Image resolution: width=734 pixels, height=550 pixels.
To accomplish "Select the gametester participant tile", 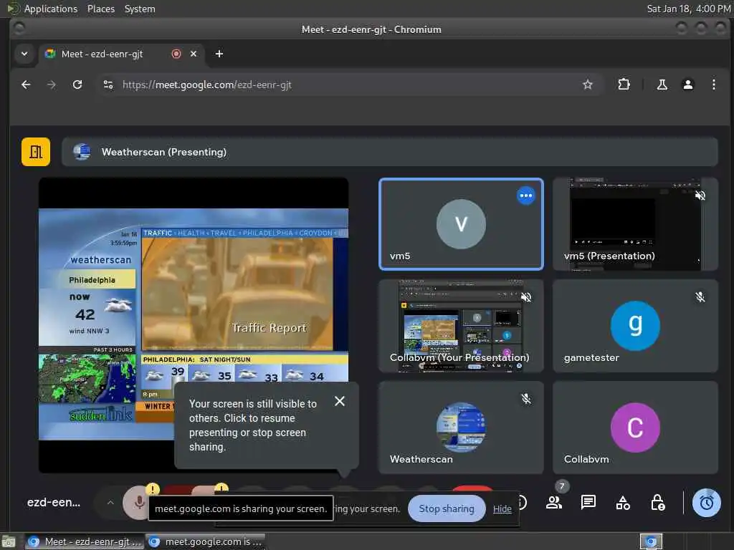I will tap(635, 326).
